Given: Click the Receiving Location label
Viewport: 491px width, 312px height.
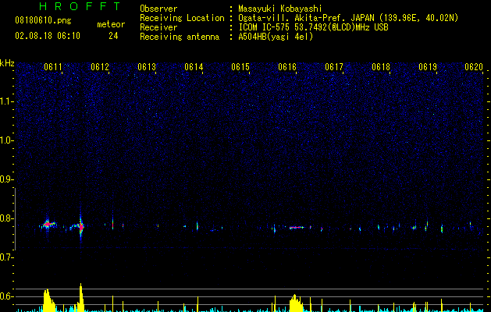Looking at the screenshot, I should pyautogui.click(x=182, y=18).
